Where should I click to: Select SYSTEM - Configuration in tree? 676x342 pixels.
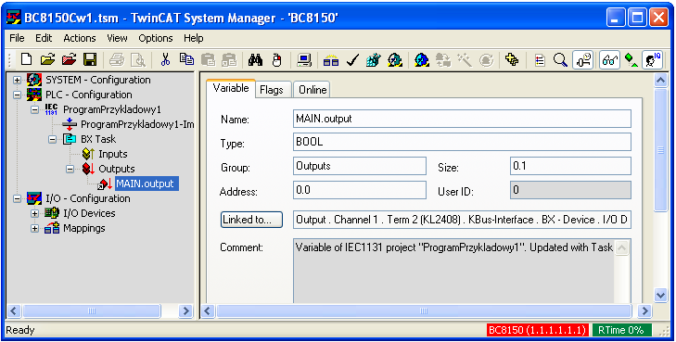pos(98,80)
